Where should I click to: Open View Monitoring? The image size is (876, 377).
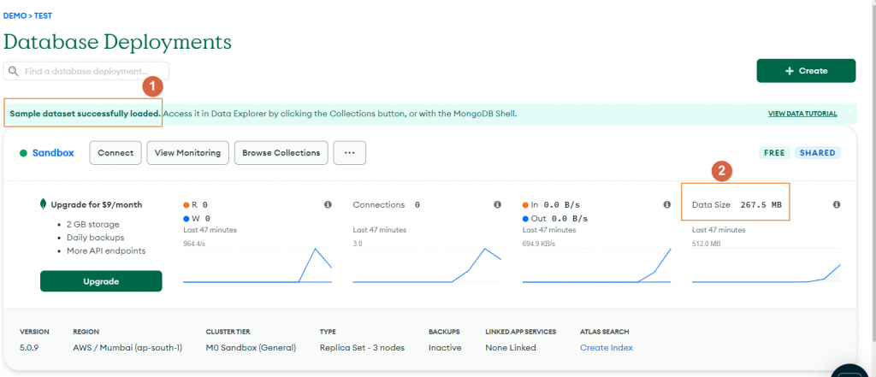(x=187, y=153)
